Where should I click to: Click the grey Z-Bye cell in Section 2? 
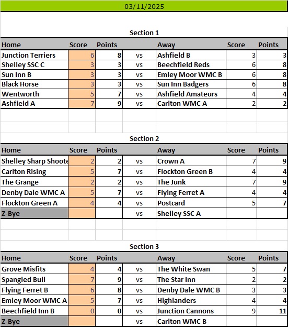pyautogui.click(x=34, y=214)
